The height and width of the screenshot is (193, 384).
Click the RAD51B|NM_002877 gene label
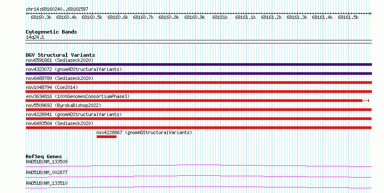[x=47, y=172]
